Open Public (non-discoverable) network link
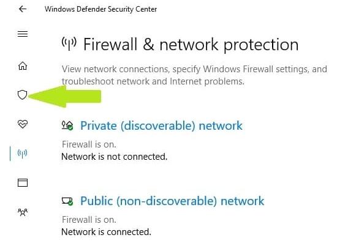Screen dimensions: 337x243 pyautogui.click(x=172, y=201)
